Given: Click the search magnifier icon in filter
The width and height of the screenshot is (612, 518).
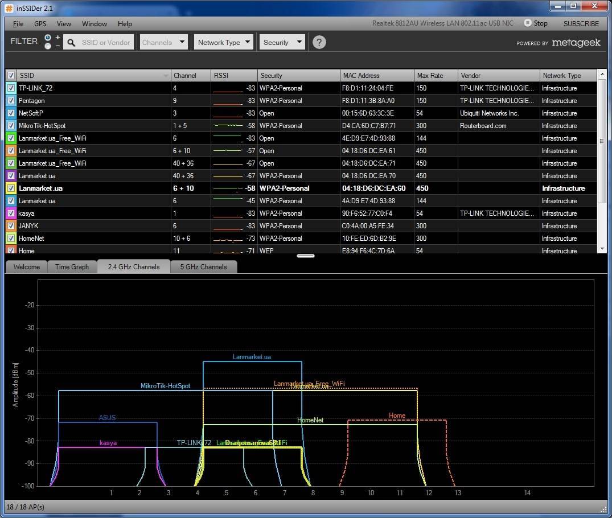Looking at the screenshot, I should (71, 42).
